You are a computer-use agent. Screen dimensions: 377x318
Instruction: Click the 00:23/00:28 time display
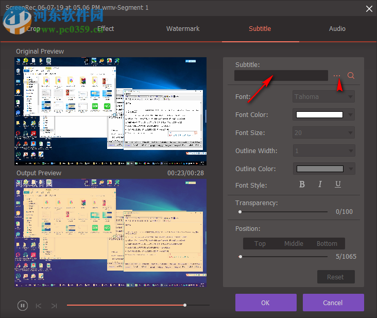coord(185,173)
